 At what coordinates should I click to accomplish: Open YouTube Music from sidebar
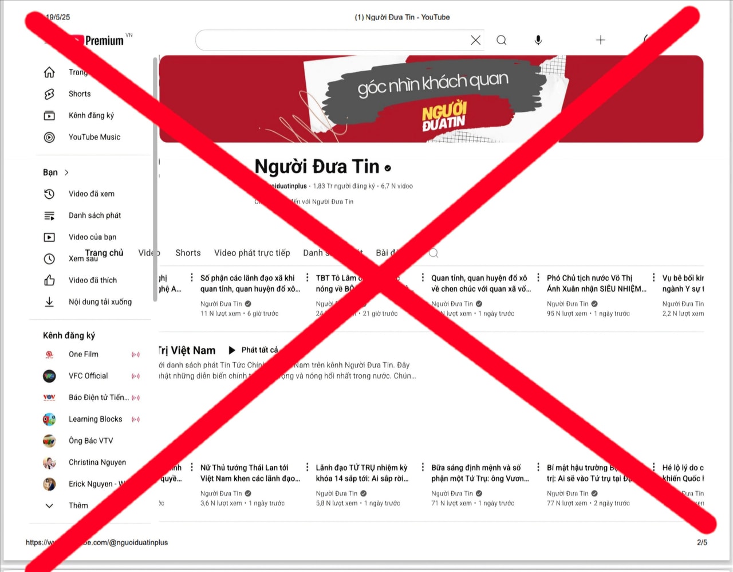(94, 138)
